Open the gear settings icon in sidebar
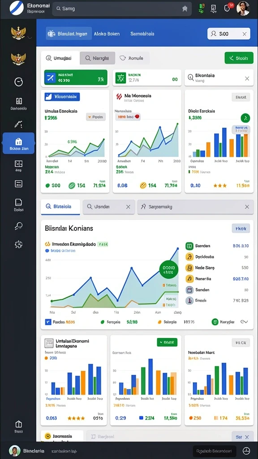This screenshot has width=258, height=459. point(19,244)
